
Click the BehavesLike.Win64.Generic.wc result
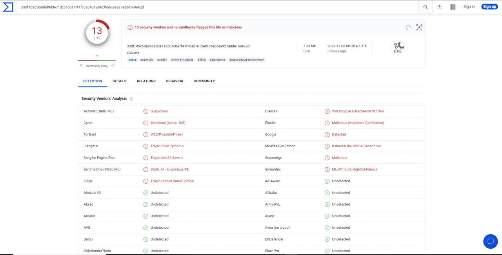[356, 146]
